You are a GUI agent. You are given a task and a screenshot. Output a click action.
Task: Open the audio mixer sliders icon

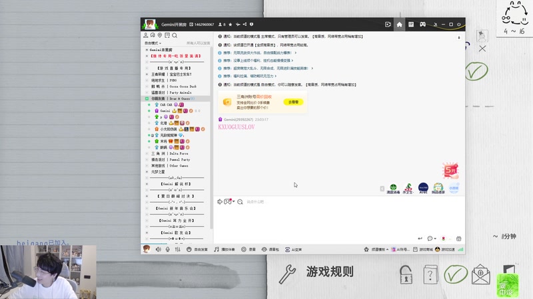click(x=178, y=250)
